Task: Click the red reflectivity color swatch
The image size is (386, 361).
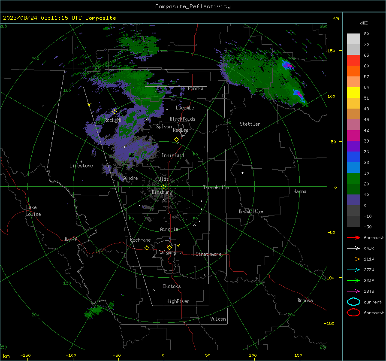Action: tap(353, 60)
